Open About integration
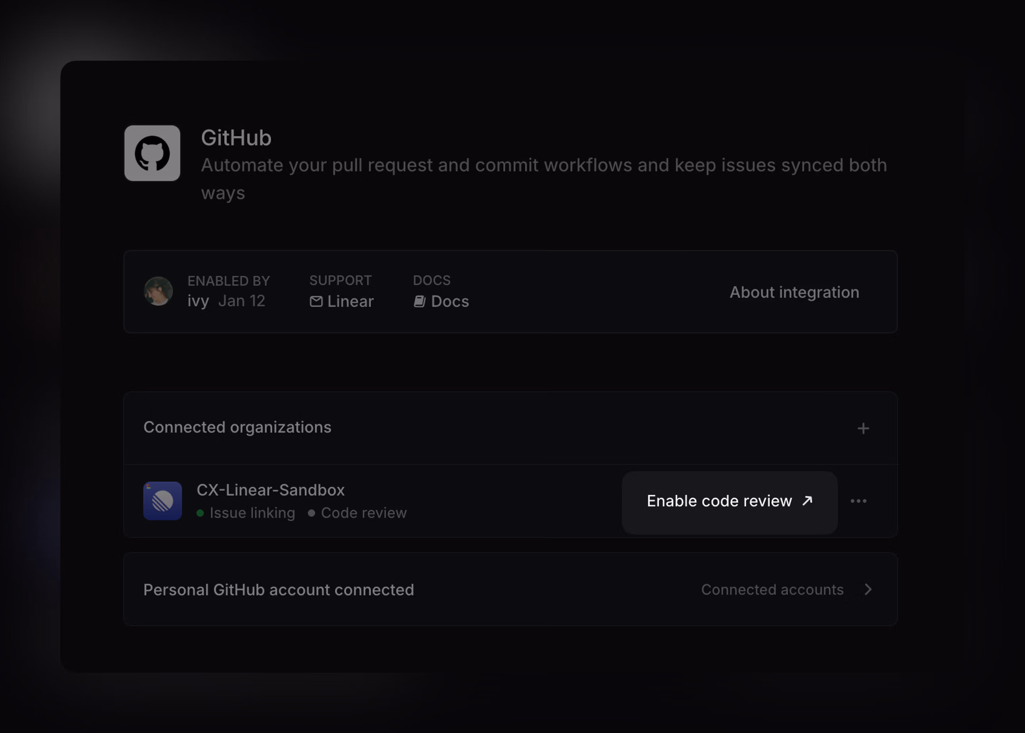The image size is (1025, 733). (794, 292)
